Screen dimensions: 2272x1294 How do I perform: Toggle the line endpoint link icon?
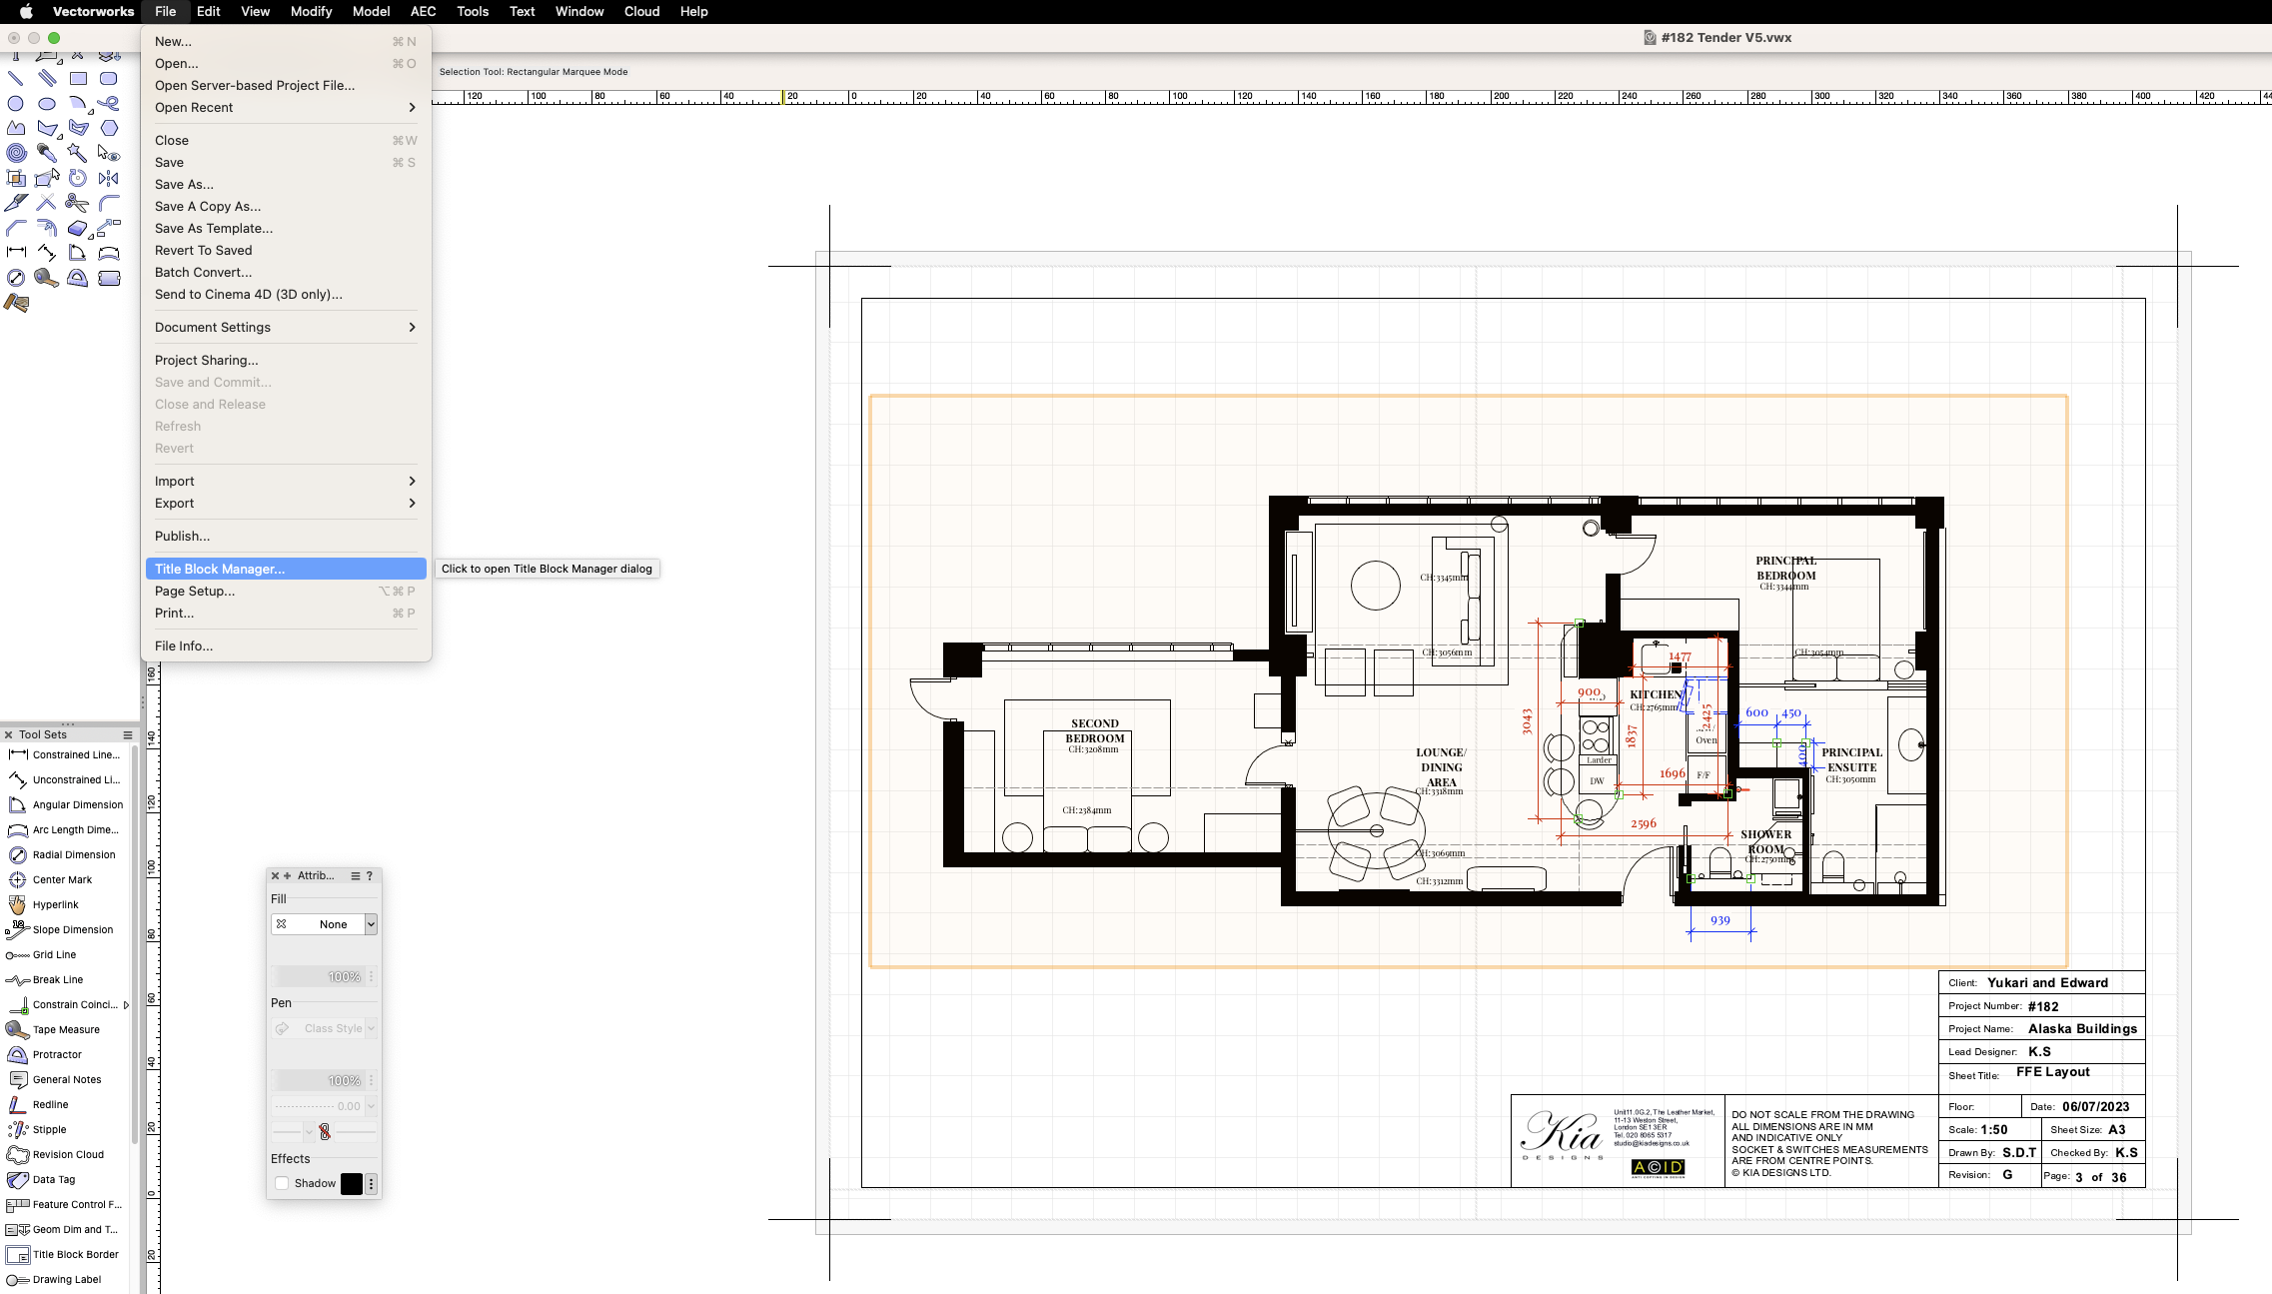(x=324, y=1131)
